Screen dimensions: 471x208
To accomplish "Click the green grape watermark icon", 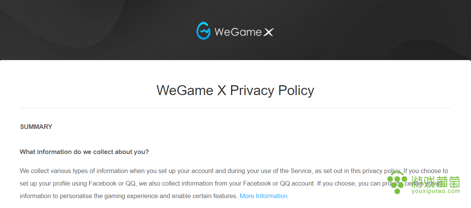I will point(397,183).
